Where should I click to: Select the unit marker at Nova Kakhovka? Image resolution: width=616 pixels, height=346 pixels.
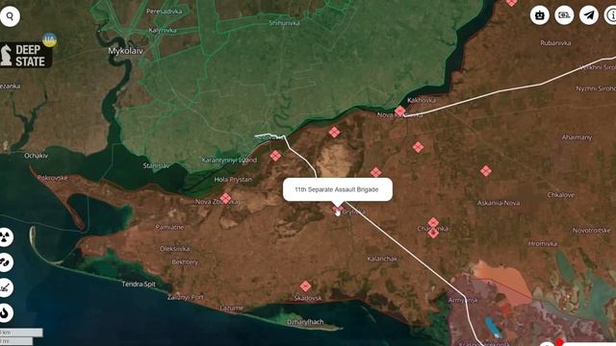(x=400, y=111)
